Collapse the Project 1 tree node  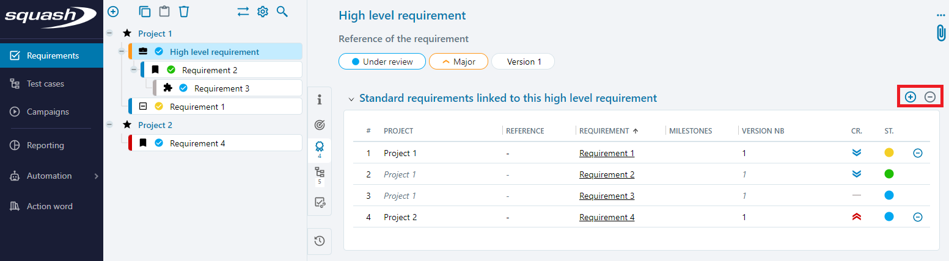point(109,34)
